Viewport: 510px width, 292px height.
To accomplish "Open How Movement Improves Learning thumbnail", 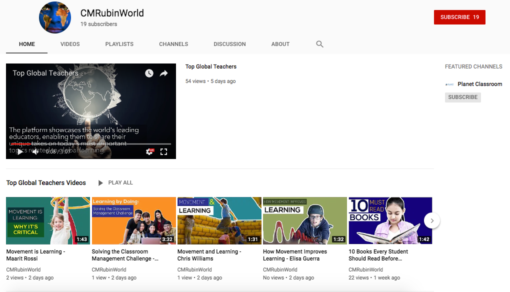I will (305, 220).
